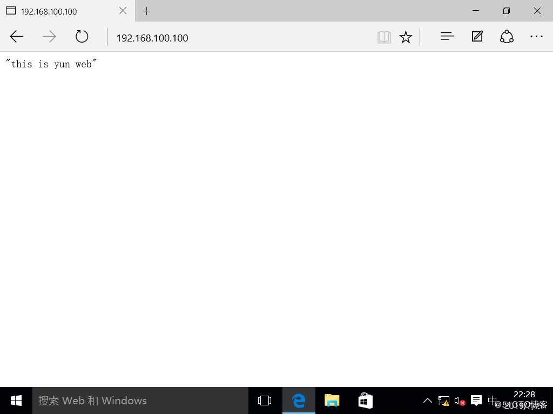Open Task View on the taskbar
The height and width of the screenshot is (414, 553).
265,401
